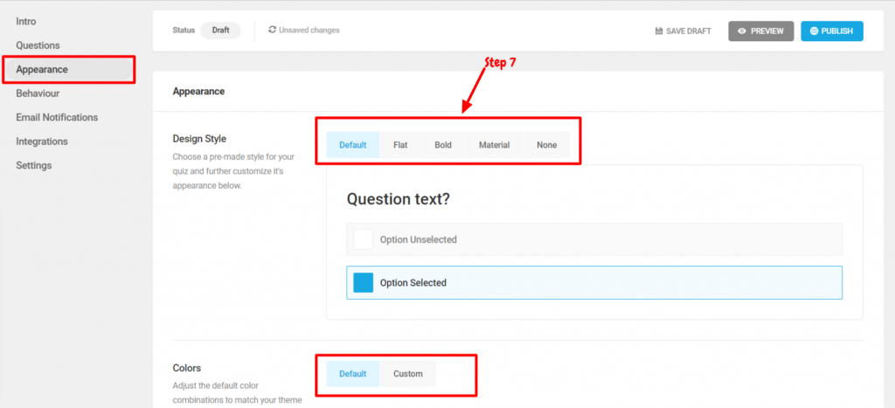
Task: Click the globe icon on Publish button
Action: point(814,31)
